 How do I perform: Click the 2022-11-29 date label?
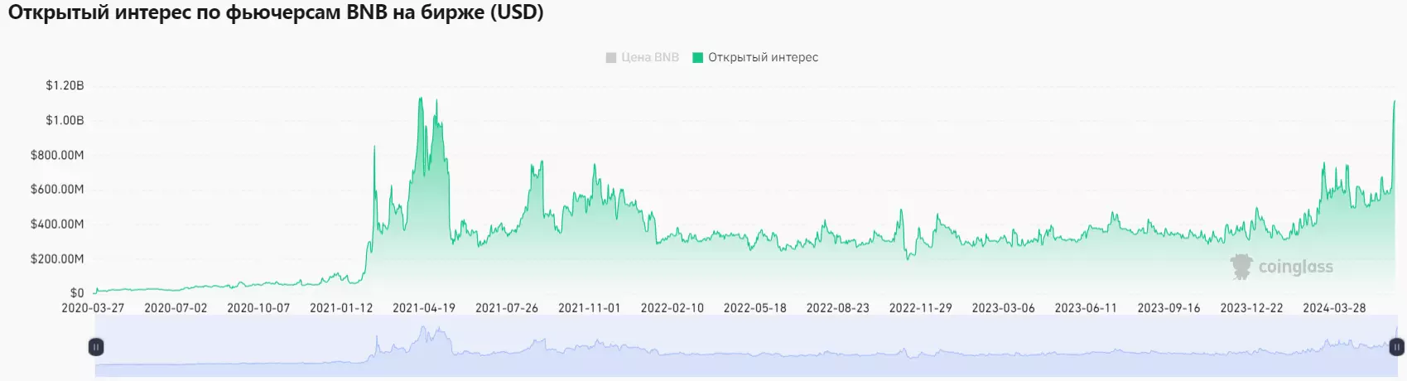click(921, 307)
